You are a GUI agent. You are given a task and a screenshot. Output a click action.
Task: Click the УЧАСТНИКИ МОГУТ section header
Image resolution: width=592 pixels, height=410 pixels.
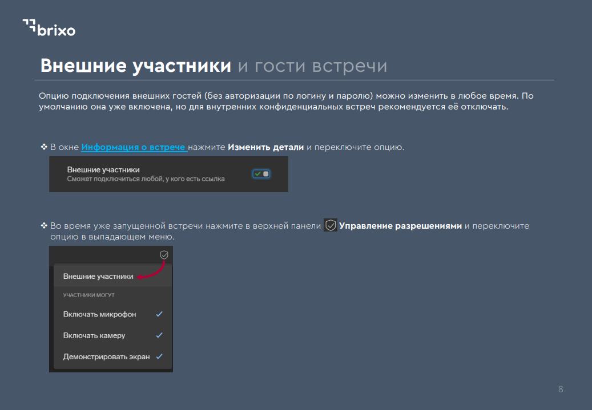[x=88, y=295]
